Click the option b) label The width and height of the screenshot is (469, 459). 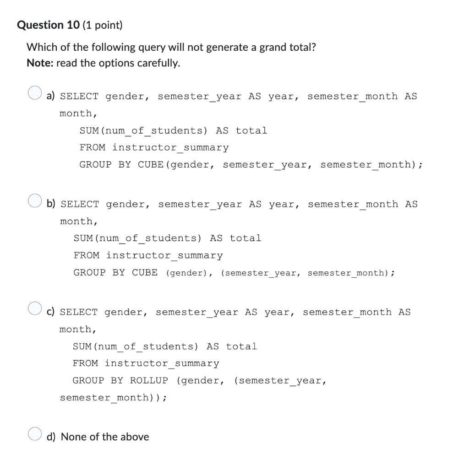pos(50,204)
